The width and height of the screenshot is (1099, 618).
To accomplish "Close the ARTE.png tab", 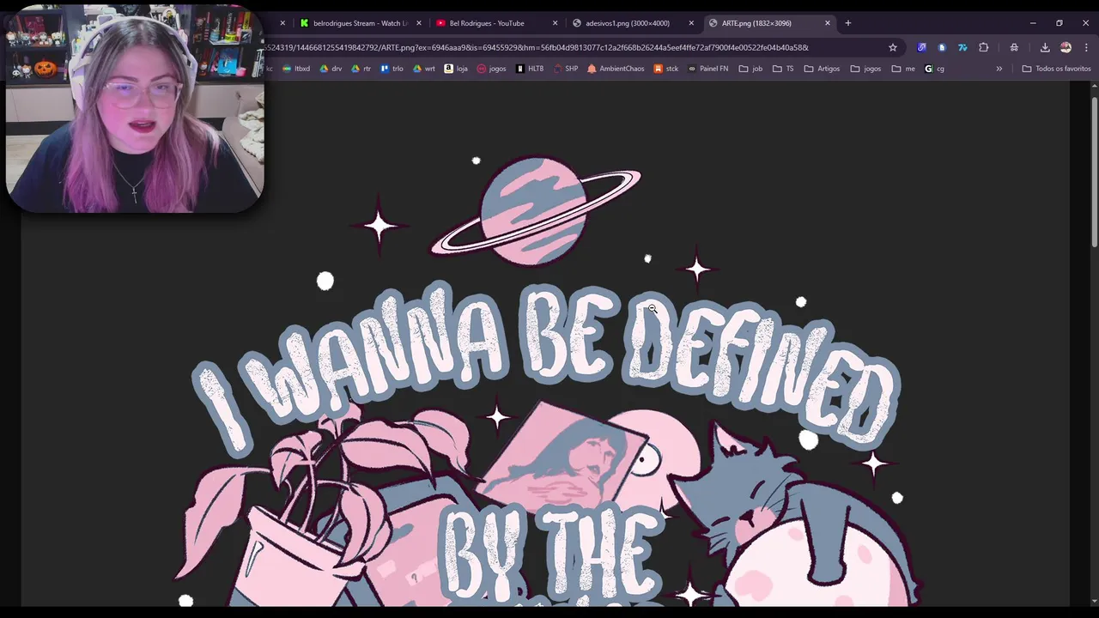I will tap(828, 23).
